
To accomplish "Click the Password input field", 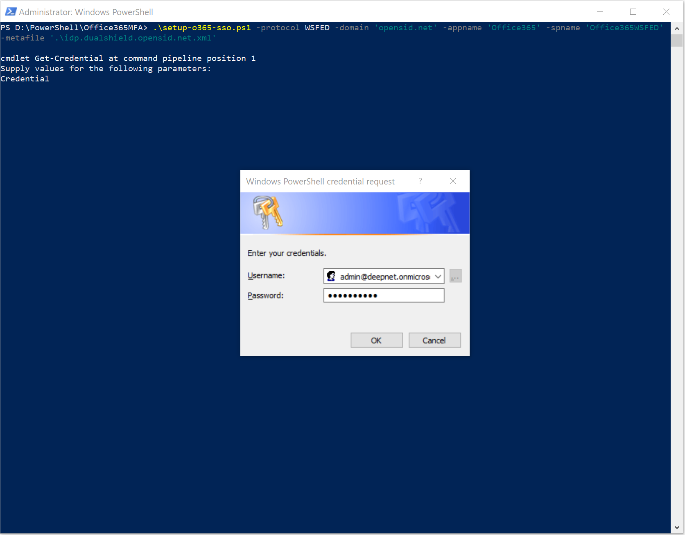I will coord(384,295).
